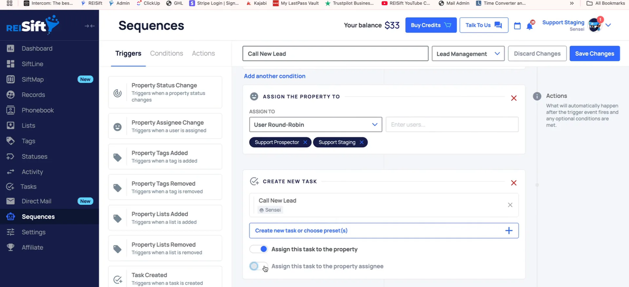Select Property Lists Added trigger
The height and width of the screenshot is (287, 629).
pos(165,218)
